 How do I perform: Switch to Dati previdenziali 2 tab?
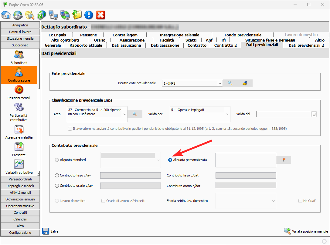pos(306,45)
